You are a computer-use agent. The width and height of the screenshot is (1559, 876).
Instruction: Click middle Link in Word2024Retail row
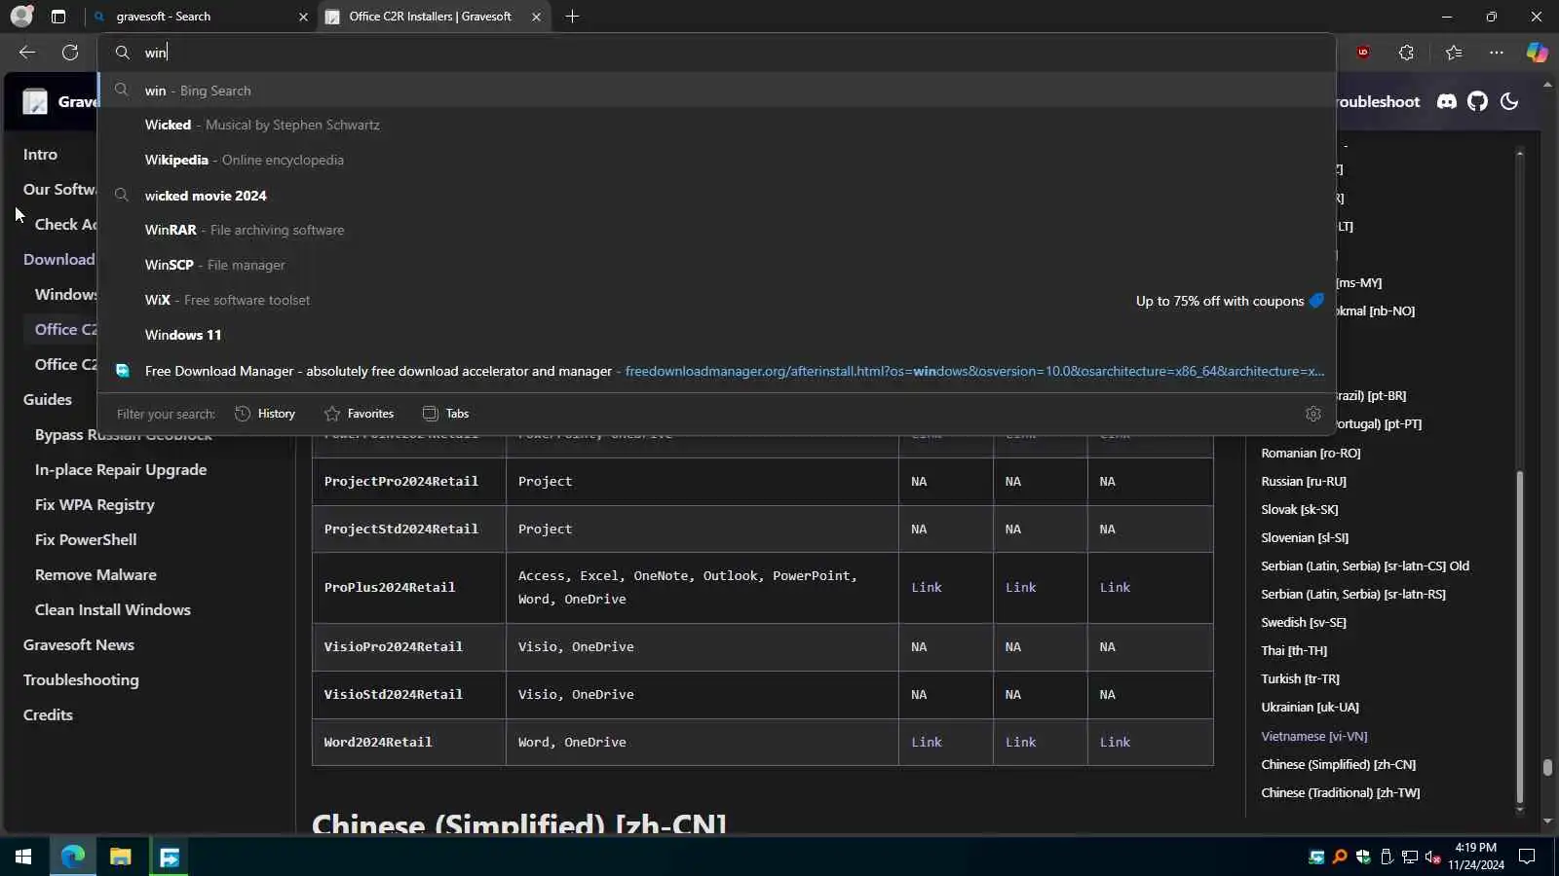pyautogui.click(x=1020, y=742)
